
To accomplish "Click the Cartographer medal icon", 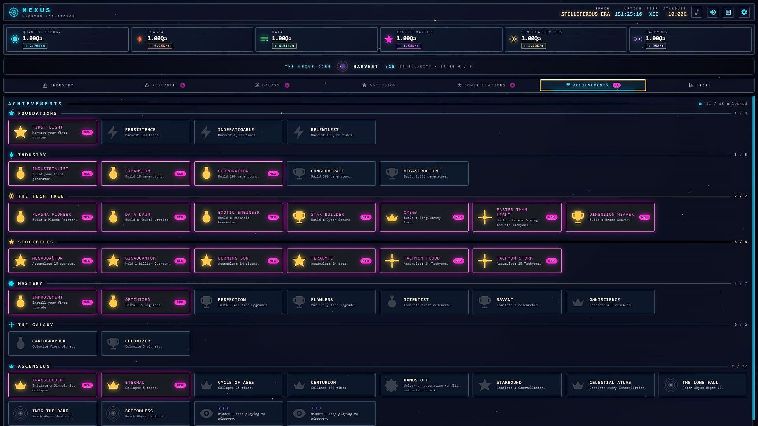I will [x=21, y=343].
